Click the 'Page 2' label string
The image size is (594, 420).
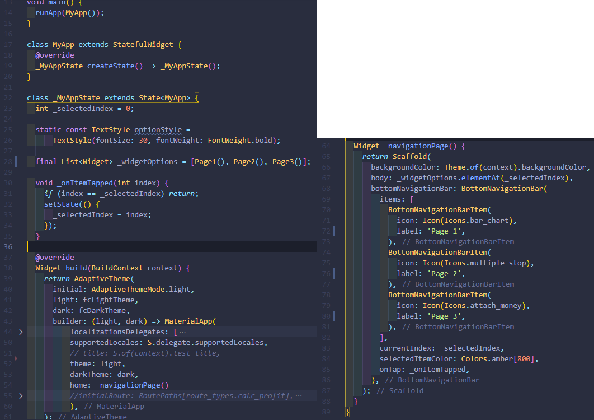point(444,273)
